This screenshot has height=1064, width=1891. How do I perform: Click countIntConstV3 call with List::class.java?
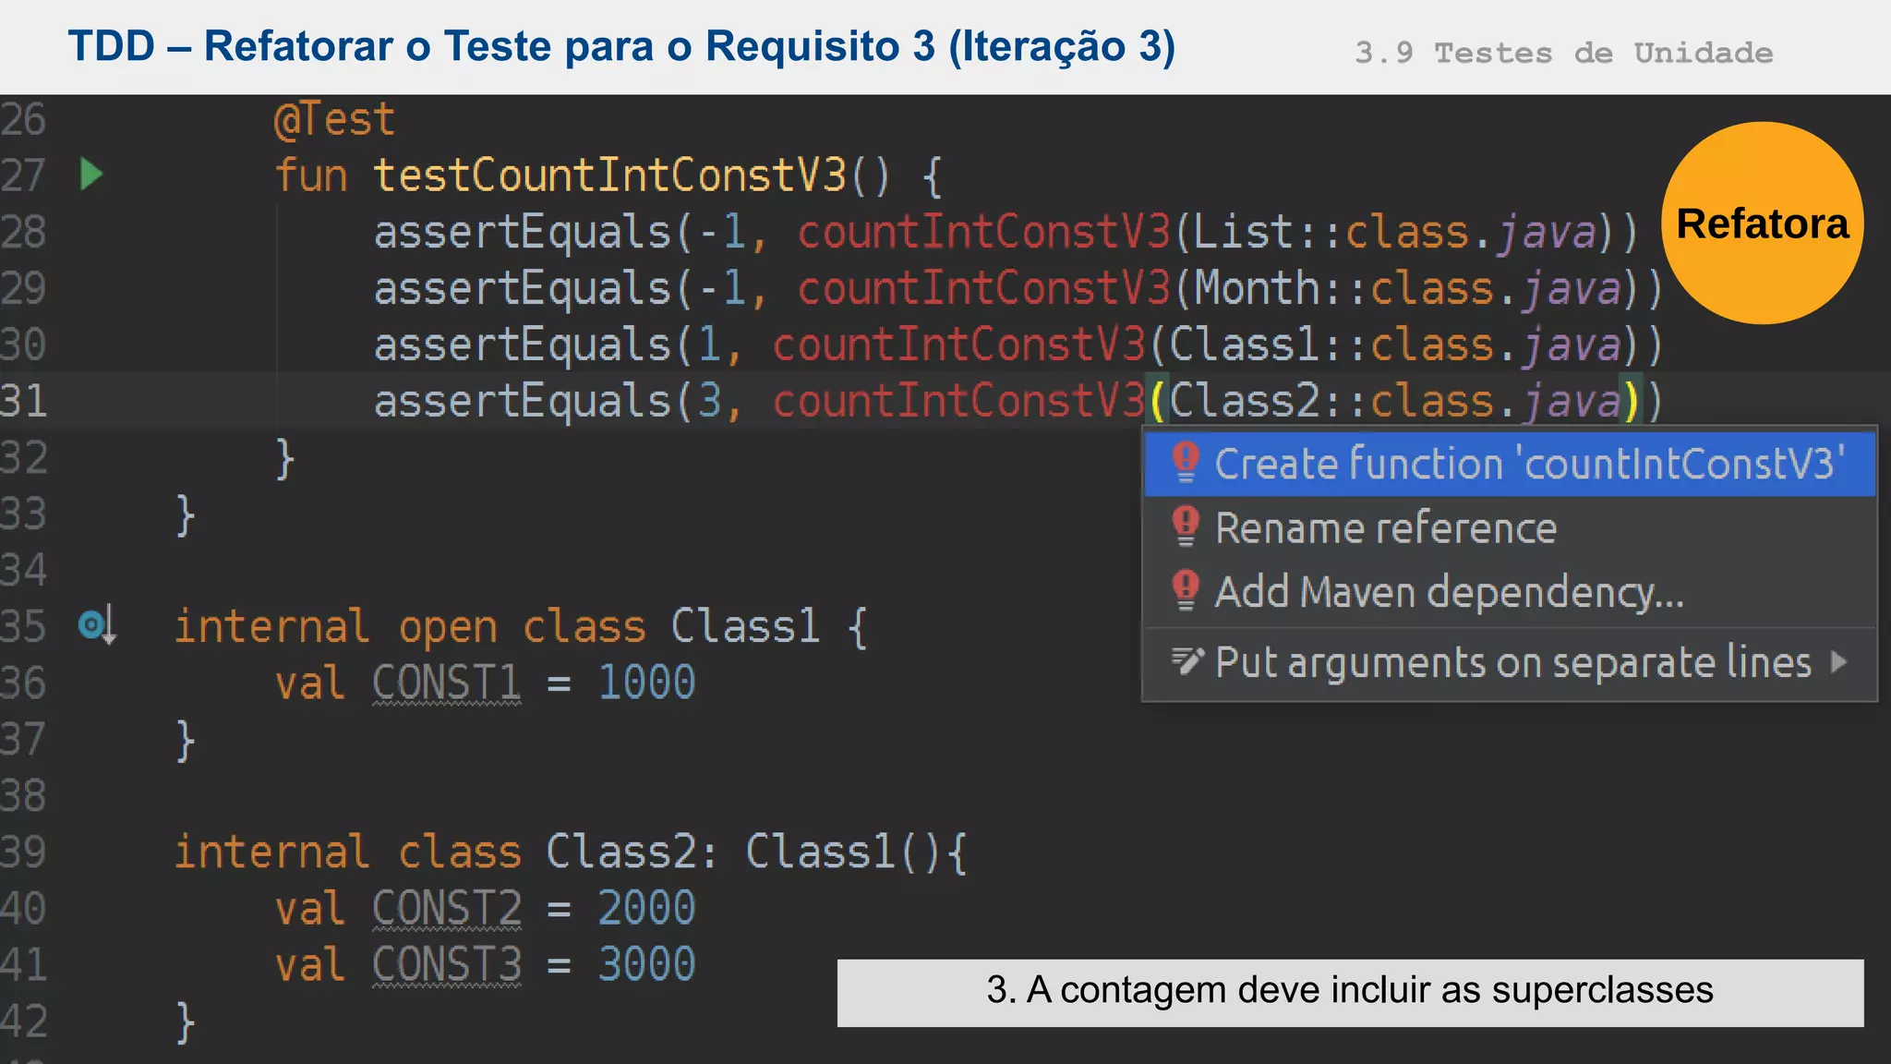[x=984, y=232]
